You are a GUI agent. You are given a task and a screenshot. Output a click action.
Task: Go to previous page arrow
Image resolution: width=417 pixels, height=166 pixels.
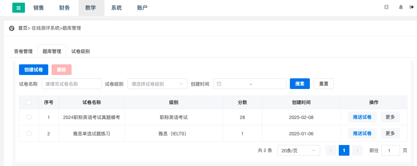click(x=330, y=151)
